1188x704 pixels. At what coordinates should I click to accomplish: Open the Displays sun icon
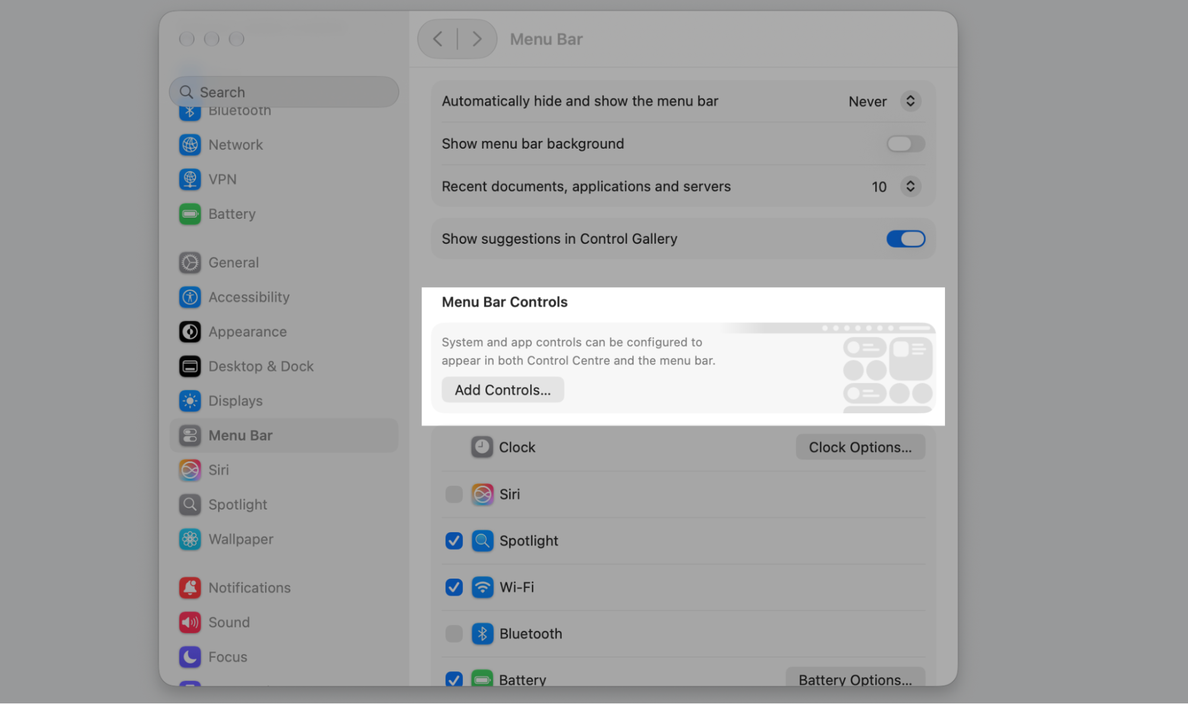pyautogui.click(x=190, y=401)
